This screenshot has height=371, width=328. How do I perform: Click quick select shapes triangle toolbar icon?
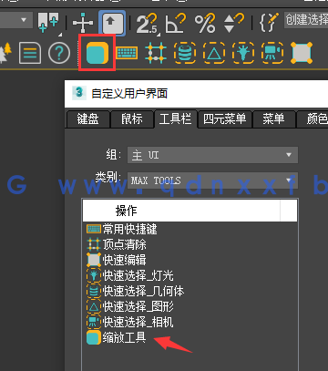214,53
